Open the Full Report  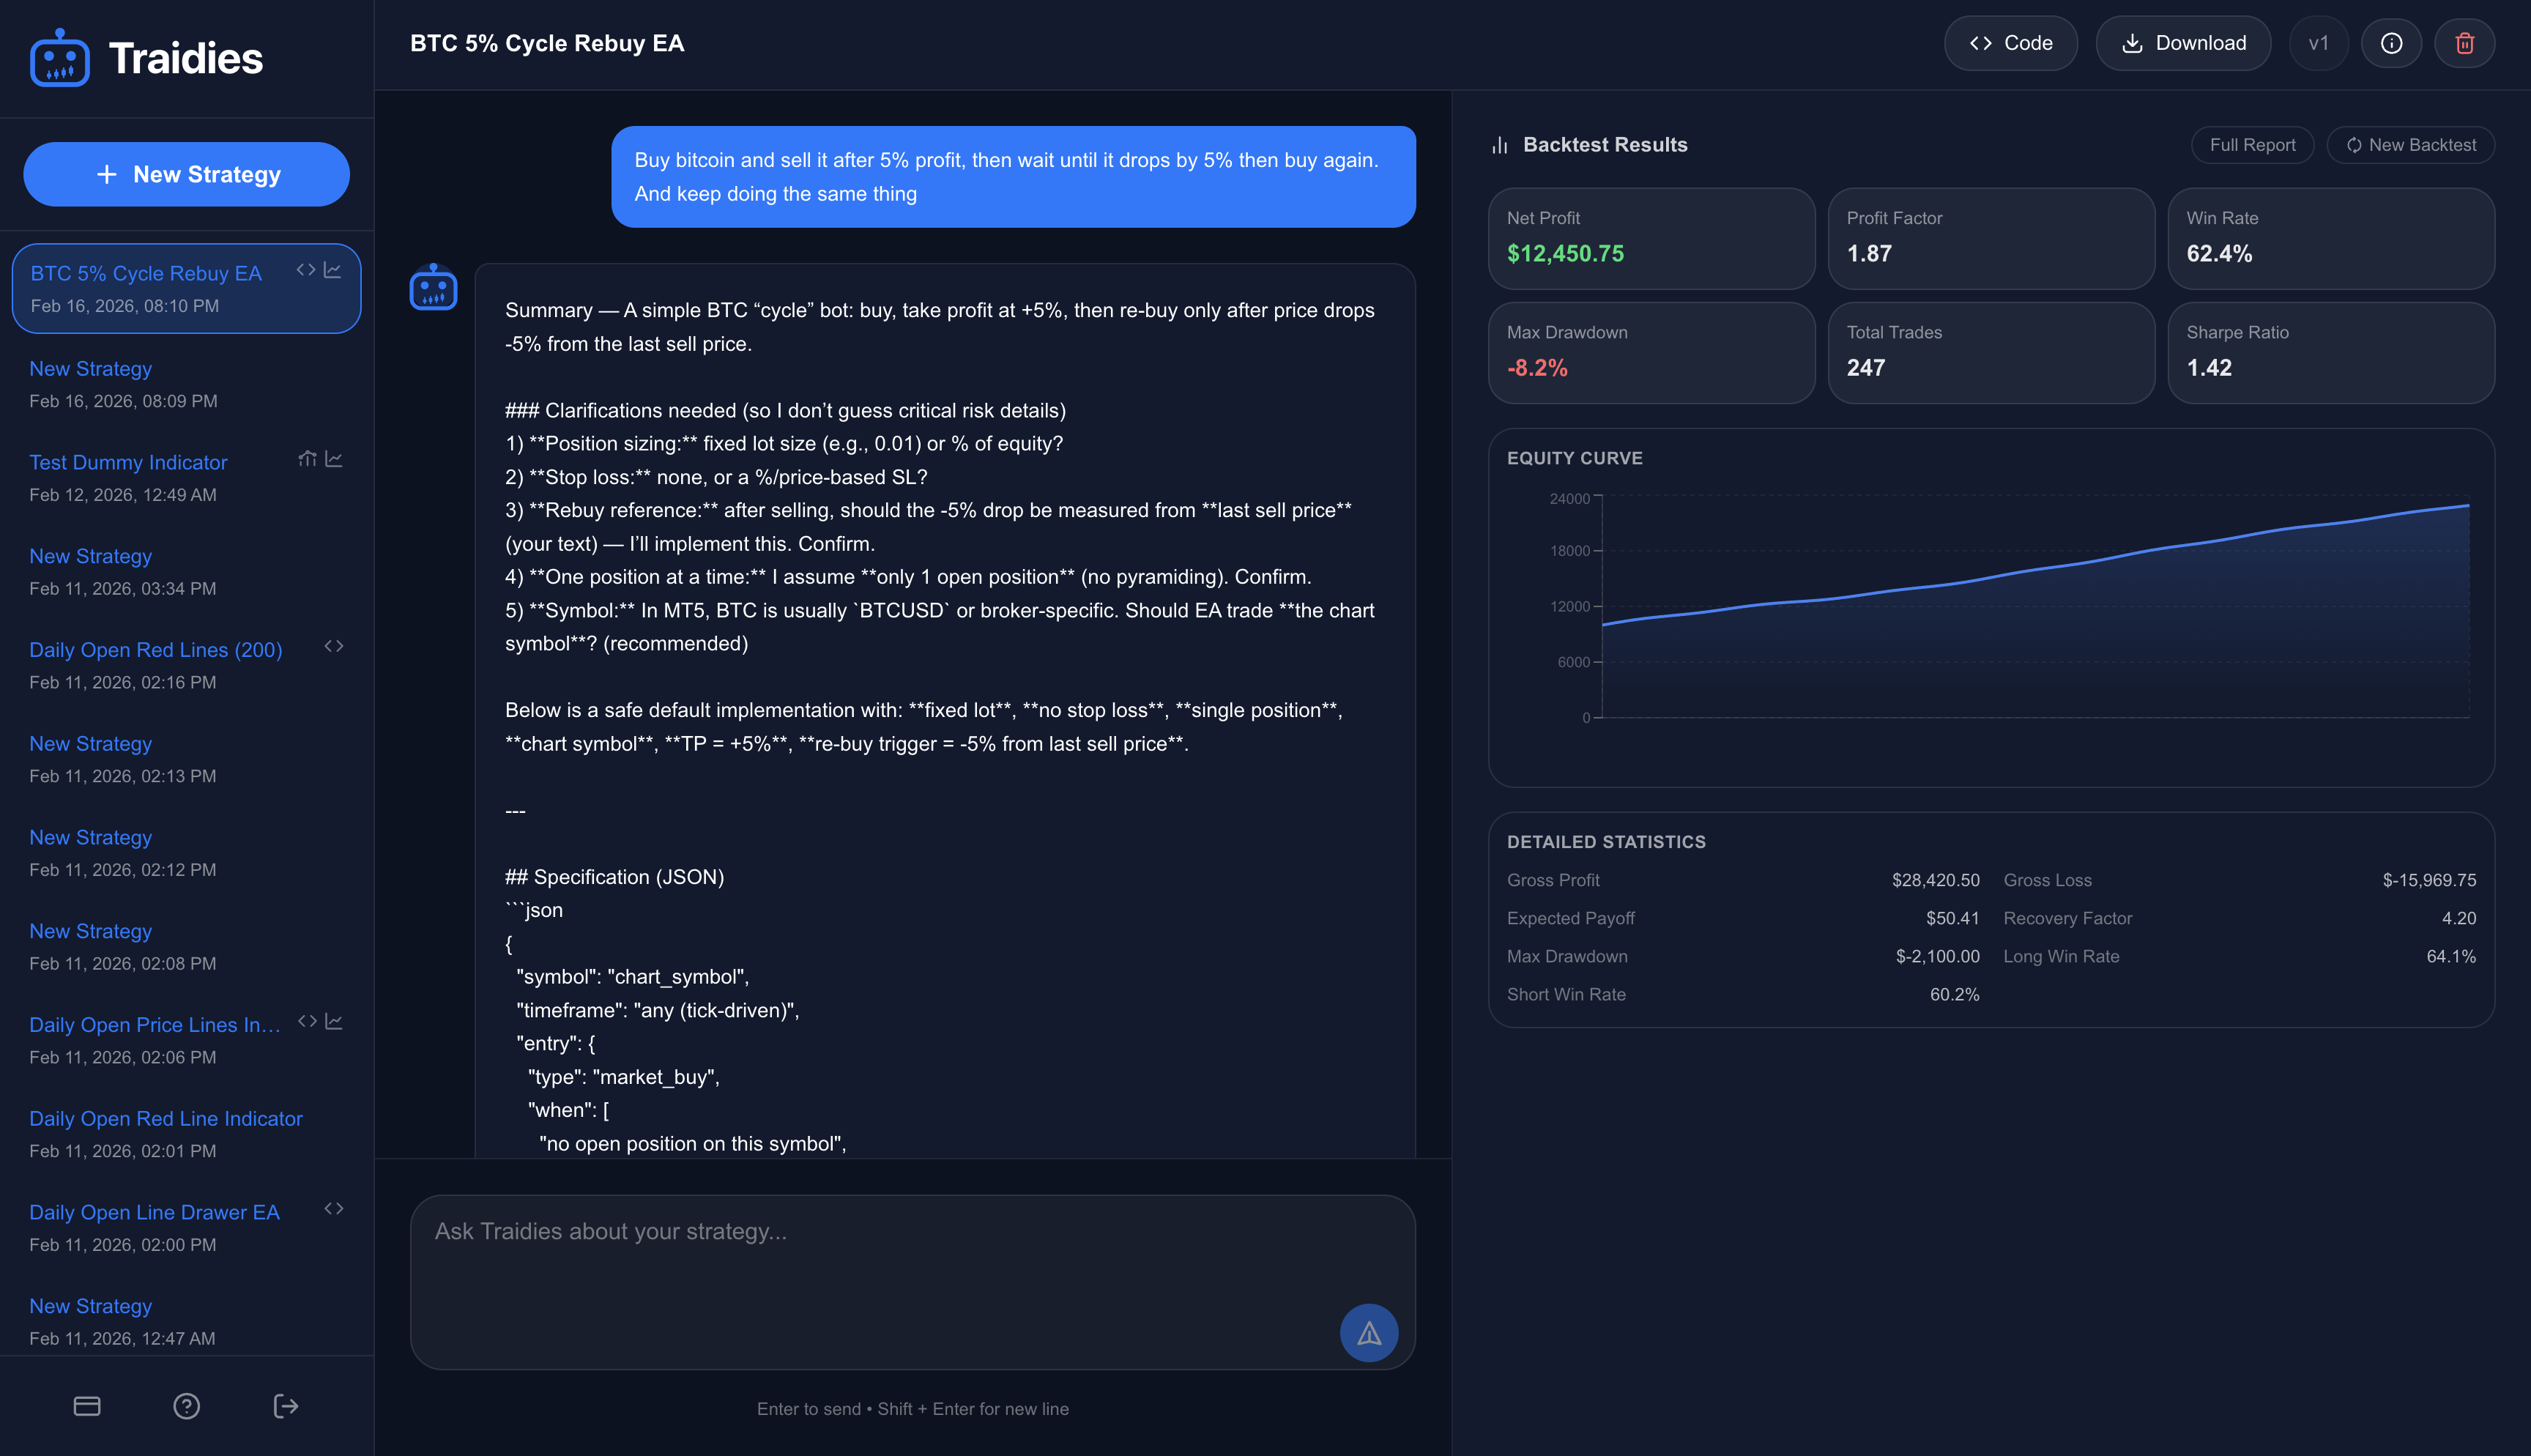(2252, 144)
